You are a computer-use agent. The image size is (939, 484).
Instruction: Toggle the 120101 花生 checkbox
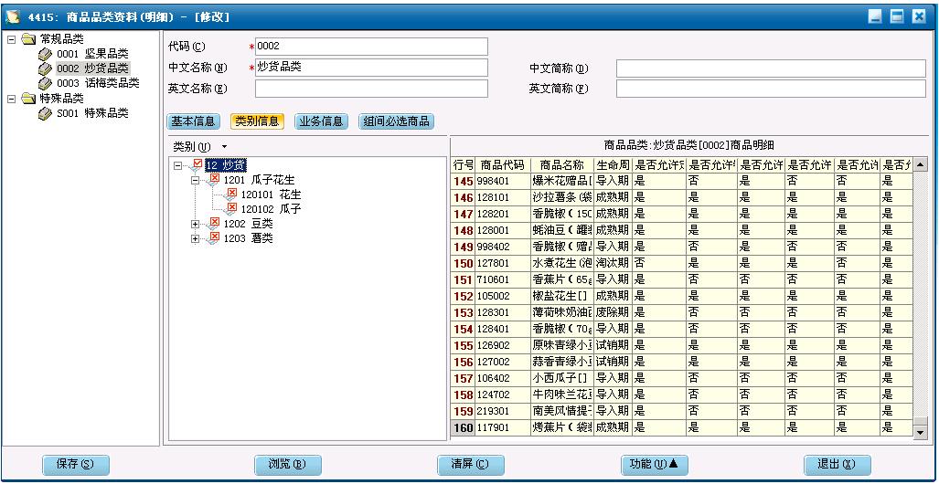click(231, 195)
